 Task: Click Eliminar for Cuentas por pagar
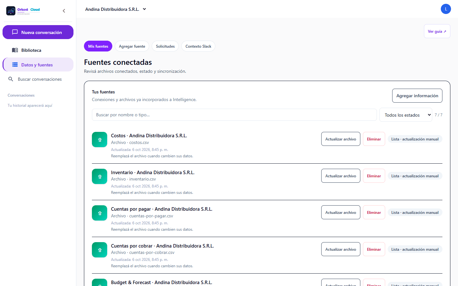click(374, 212)
